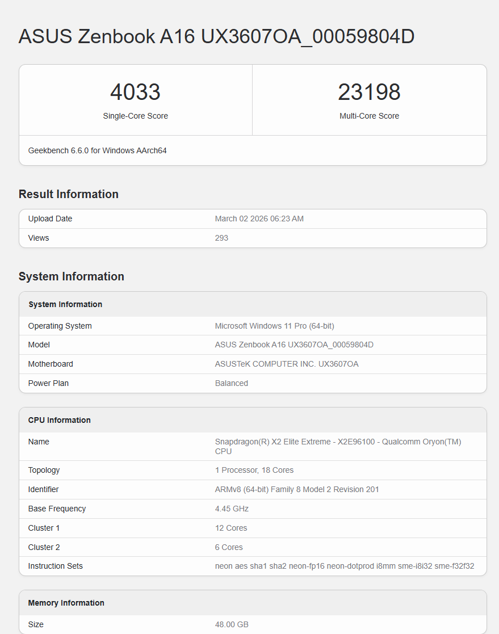Viewport: 499px width, 634px height.
Task: Click the ASUS Zenbook A16 page title
Action: click(216, 36)
